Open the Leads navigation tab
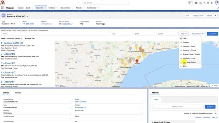Image resolution: width=219 pixels, height=123 pixels. tap(28, 8)
